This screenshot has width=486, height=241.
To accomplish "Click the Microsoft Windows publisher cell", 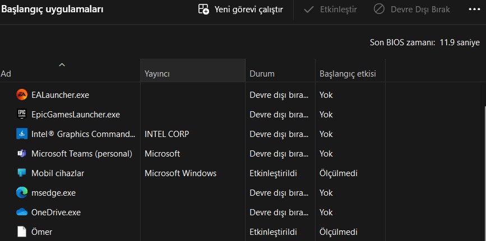I will click(180, 173).
